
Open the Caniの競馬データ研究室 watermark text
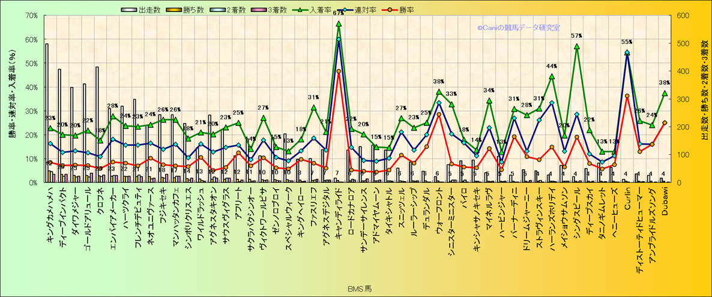pyautogui.click(x=519, y=27)
